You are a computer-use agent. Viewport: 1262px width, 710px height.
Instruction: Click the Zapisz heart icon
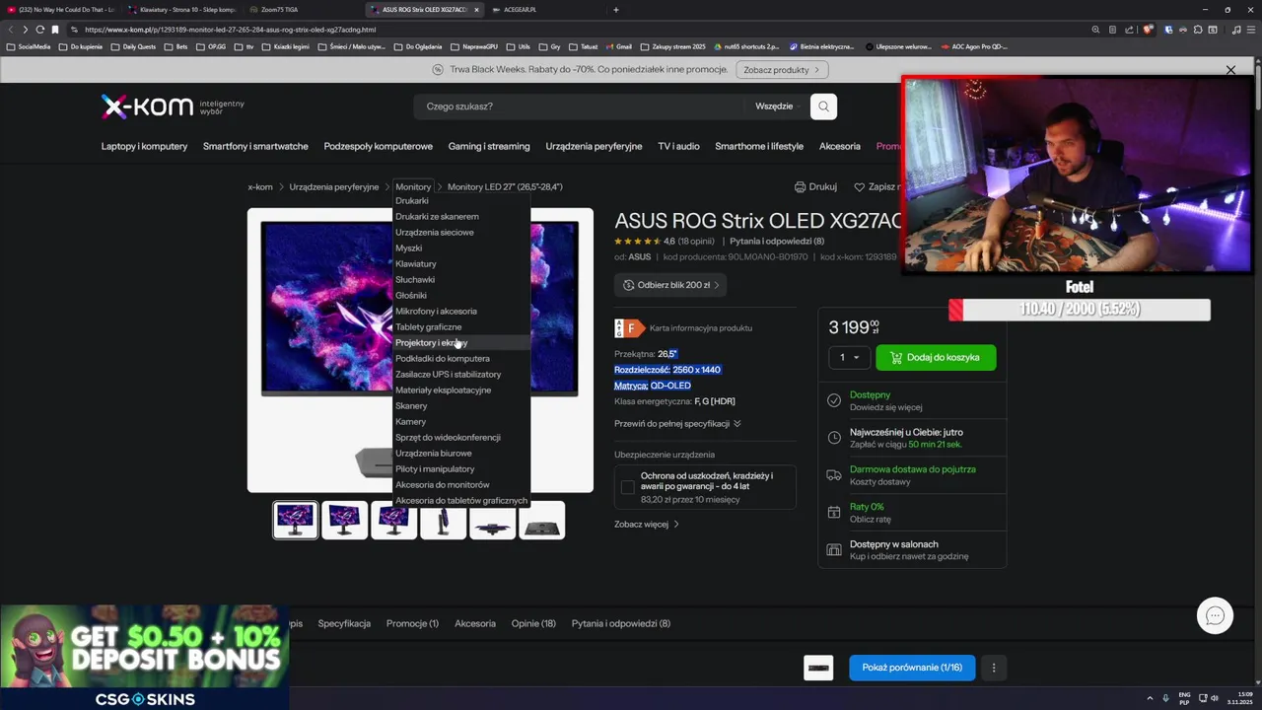[860, 186]
